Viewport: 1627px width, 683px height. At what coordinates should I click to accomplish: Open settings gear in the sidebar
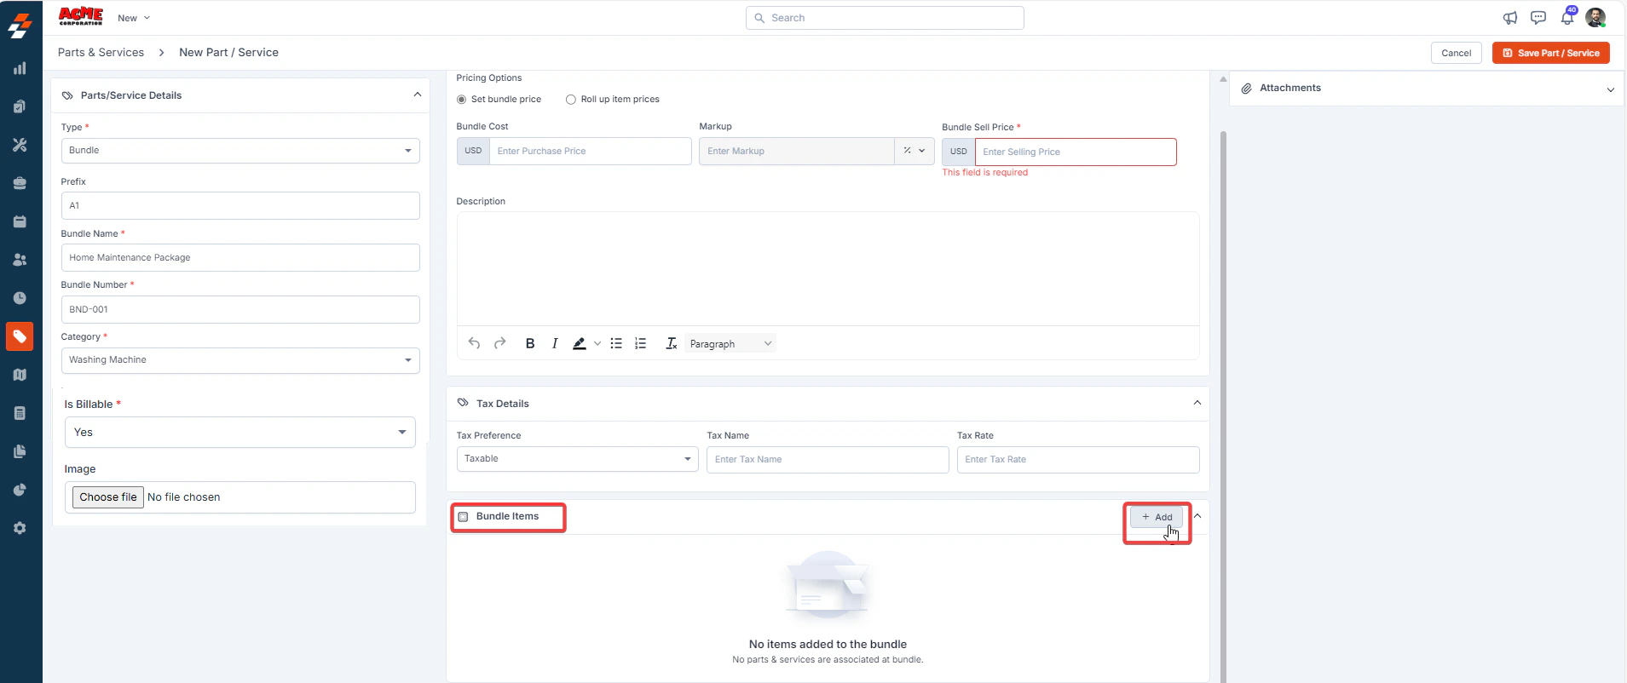20,528
